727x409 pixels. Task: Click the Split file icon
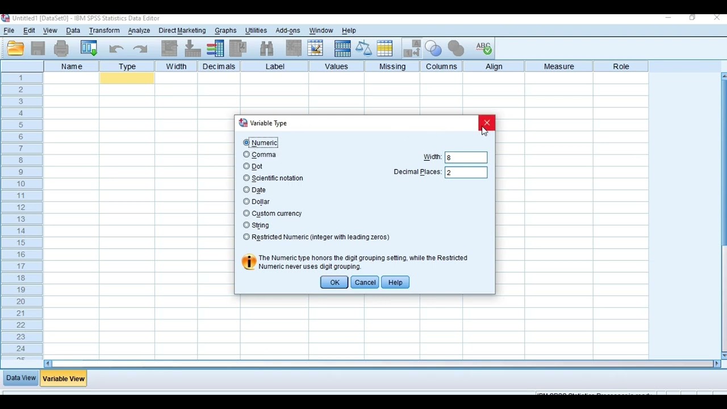click(x=342, y=49)
